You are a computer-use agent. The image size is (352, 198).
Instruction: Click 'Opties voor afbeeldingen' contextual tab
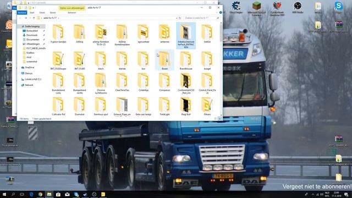point(72,8)
